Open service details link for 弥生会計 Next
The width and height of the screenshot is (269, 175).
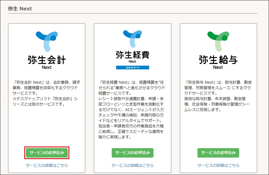click(47, 165)
